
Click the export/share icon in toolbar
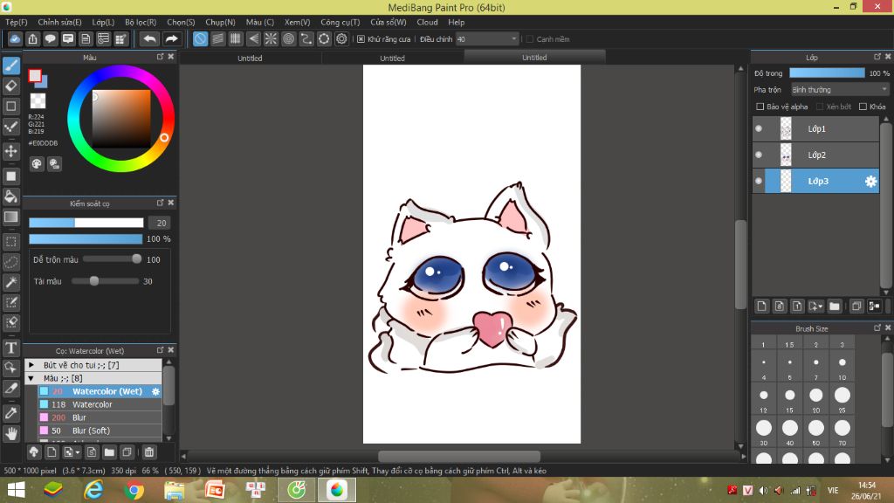32,38
